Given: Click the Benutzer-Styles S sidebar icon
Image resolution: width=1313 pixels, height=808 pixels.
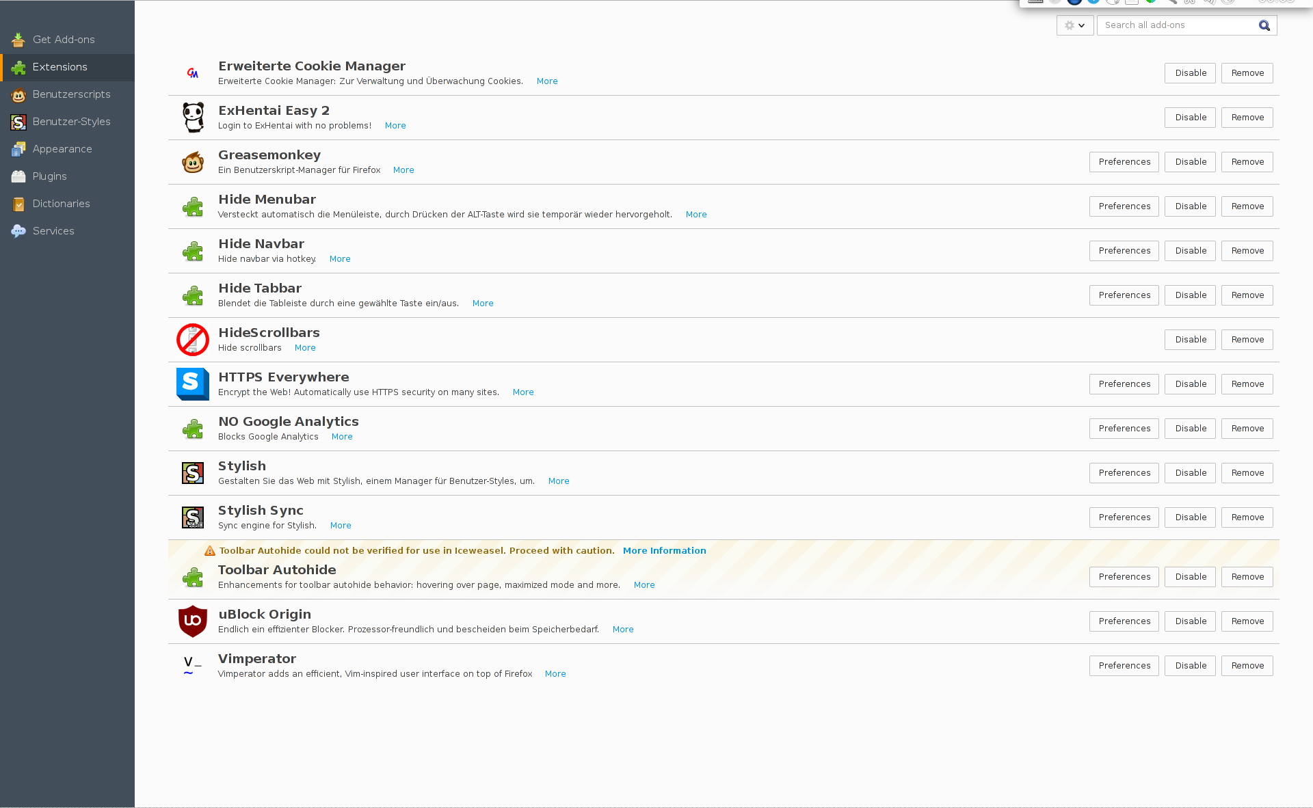Looking at the screenshot, I should 18,122.
